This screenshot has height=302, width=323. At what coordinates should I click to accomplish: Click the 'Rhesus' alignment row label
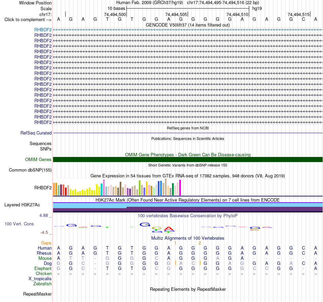44,253
